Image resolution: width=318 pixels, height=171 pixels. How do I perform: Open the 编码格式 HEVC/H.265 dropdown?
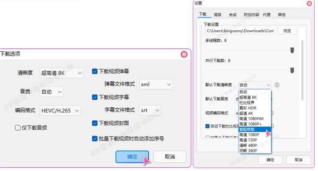coord(60,111)
